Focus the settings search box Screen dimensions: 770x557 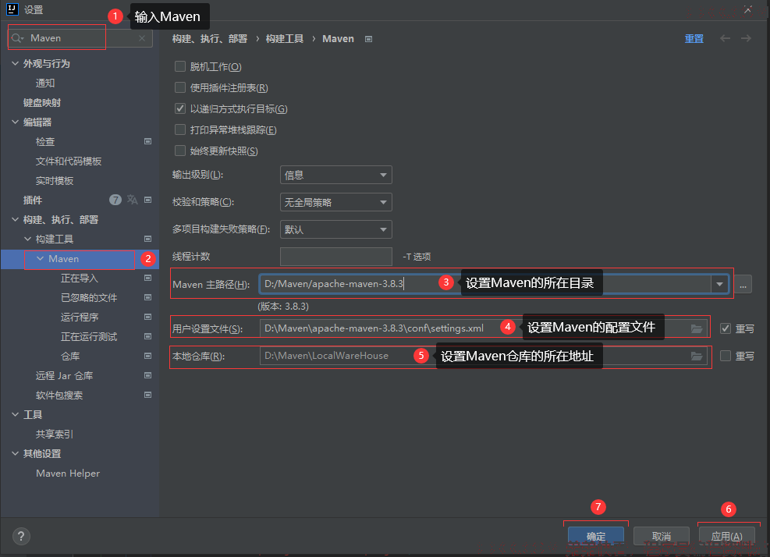[x=80, y=38]
